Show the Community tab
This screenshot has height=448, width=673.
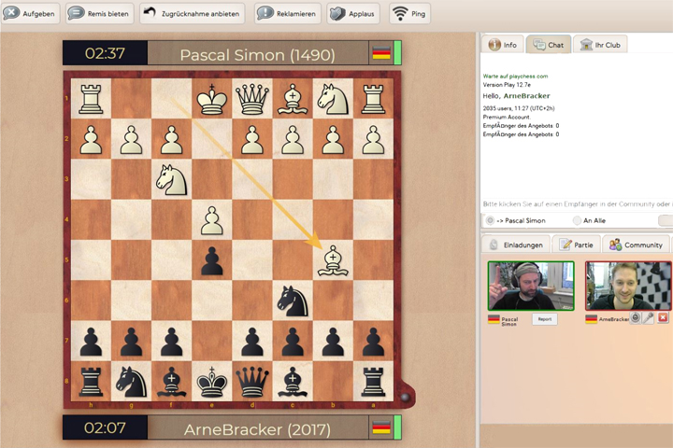[636, 245]
